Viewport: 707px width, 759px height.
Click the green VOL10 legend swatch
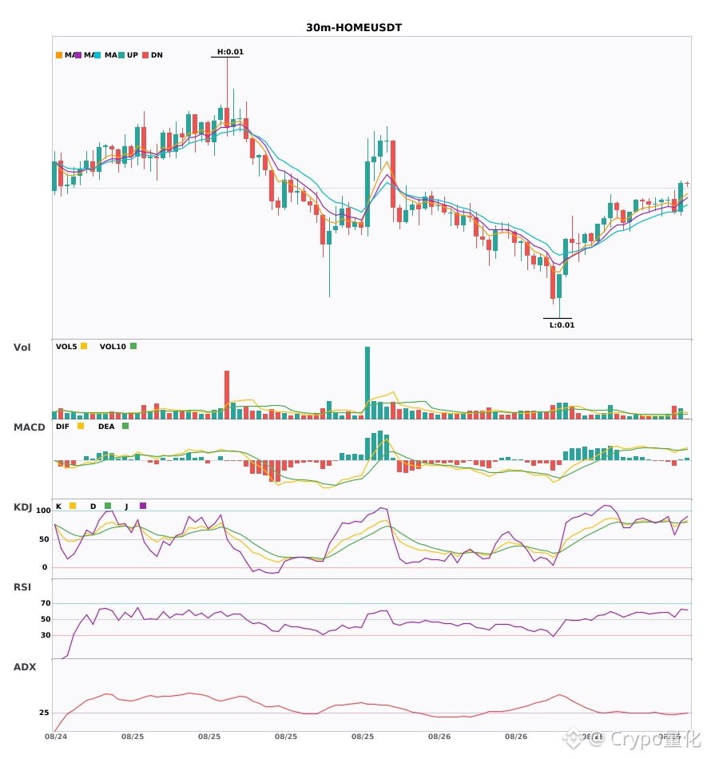[x=133, y=346]
